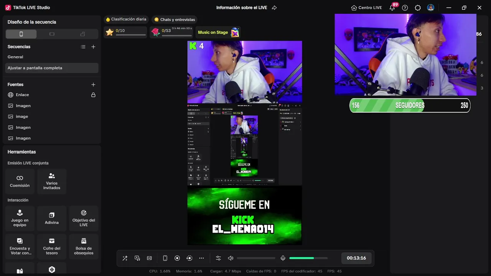
Task: Open the Secuencias list options icon
Action: (83, 47)
